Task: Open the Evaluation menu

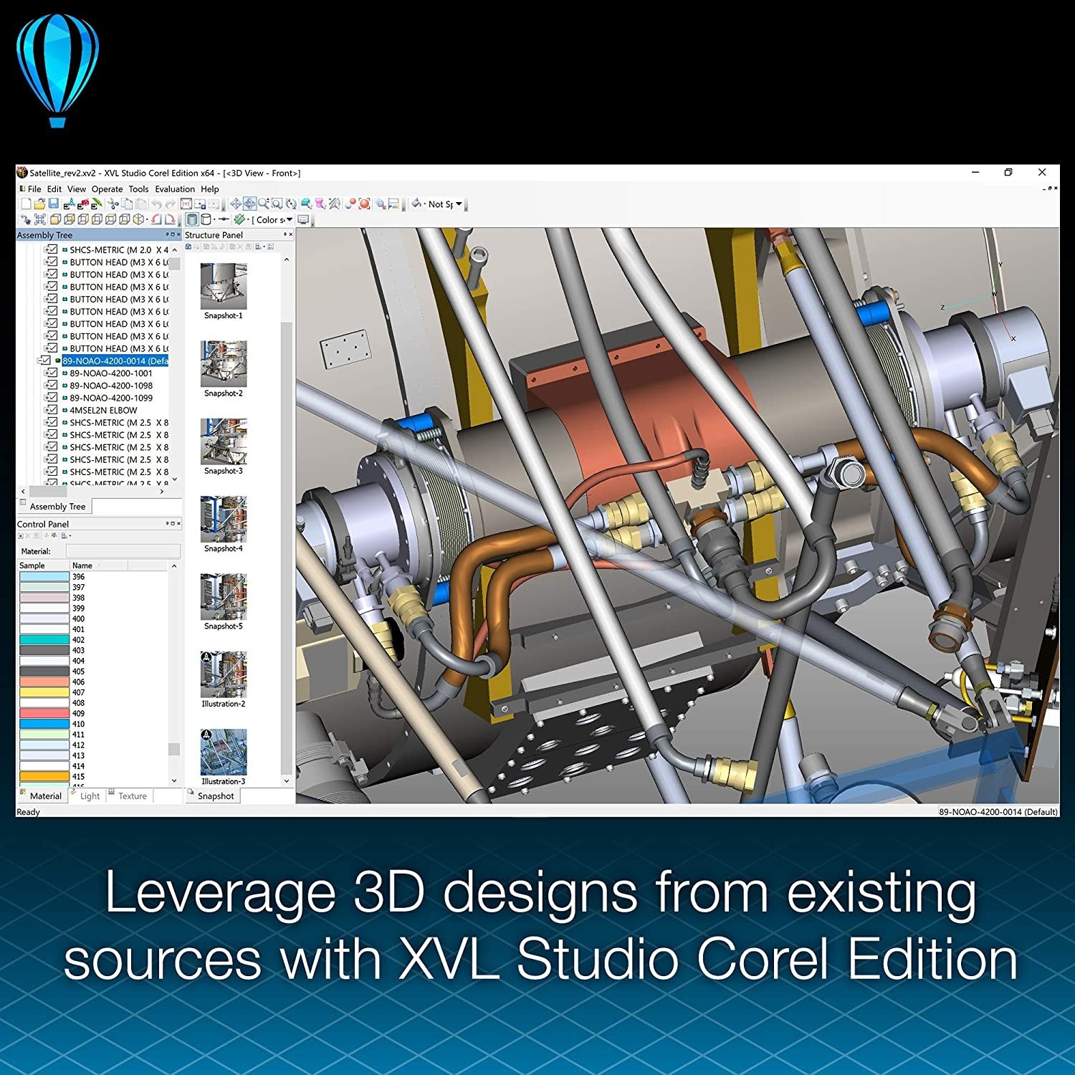Action: (x=175, y=189)
